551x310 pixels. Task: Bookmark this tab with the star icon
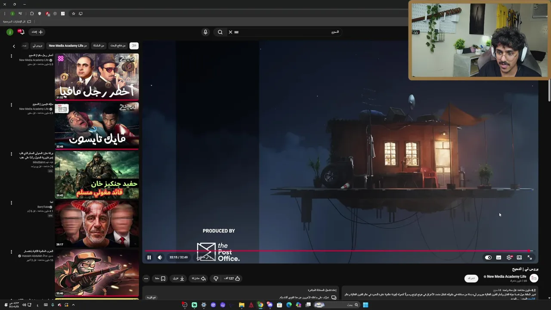(x=73, y=13)
